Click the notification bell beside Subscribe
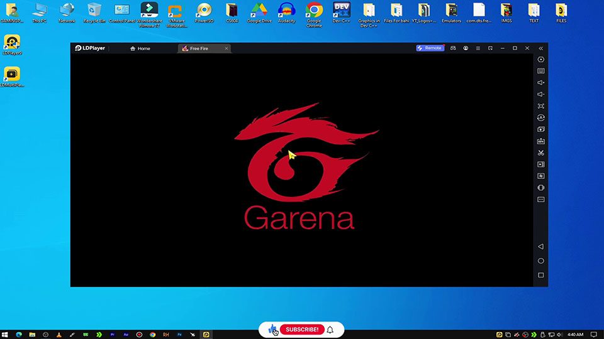604x339 pixels. [330, 330]
